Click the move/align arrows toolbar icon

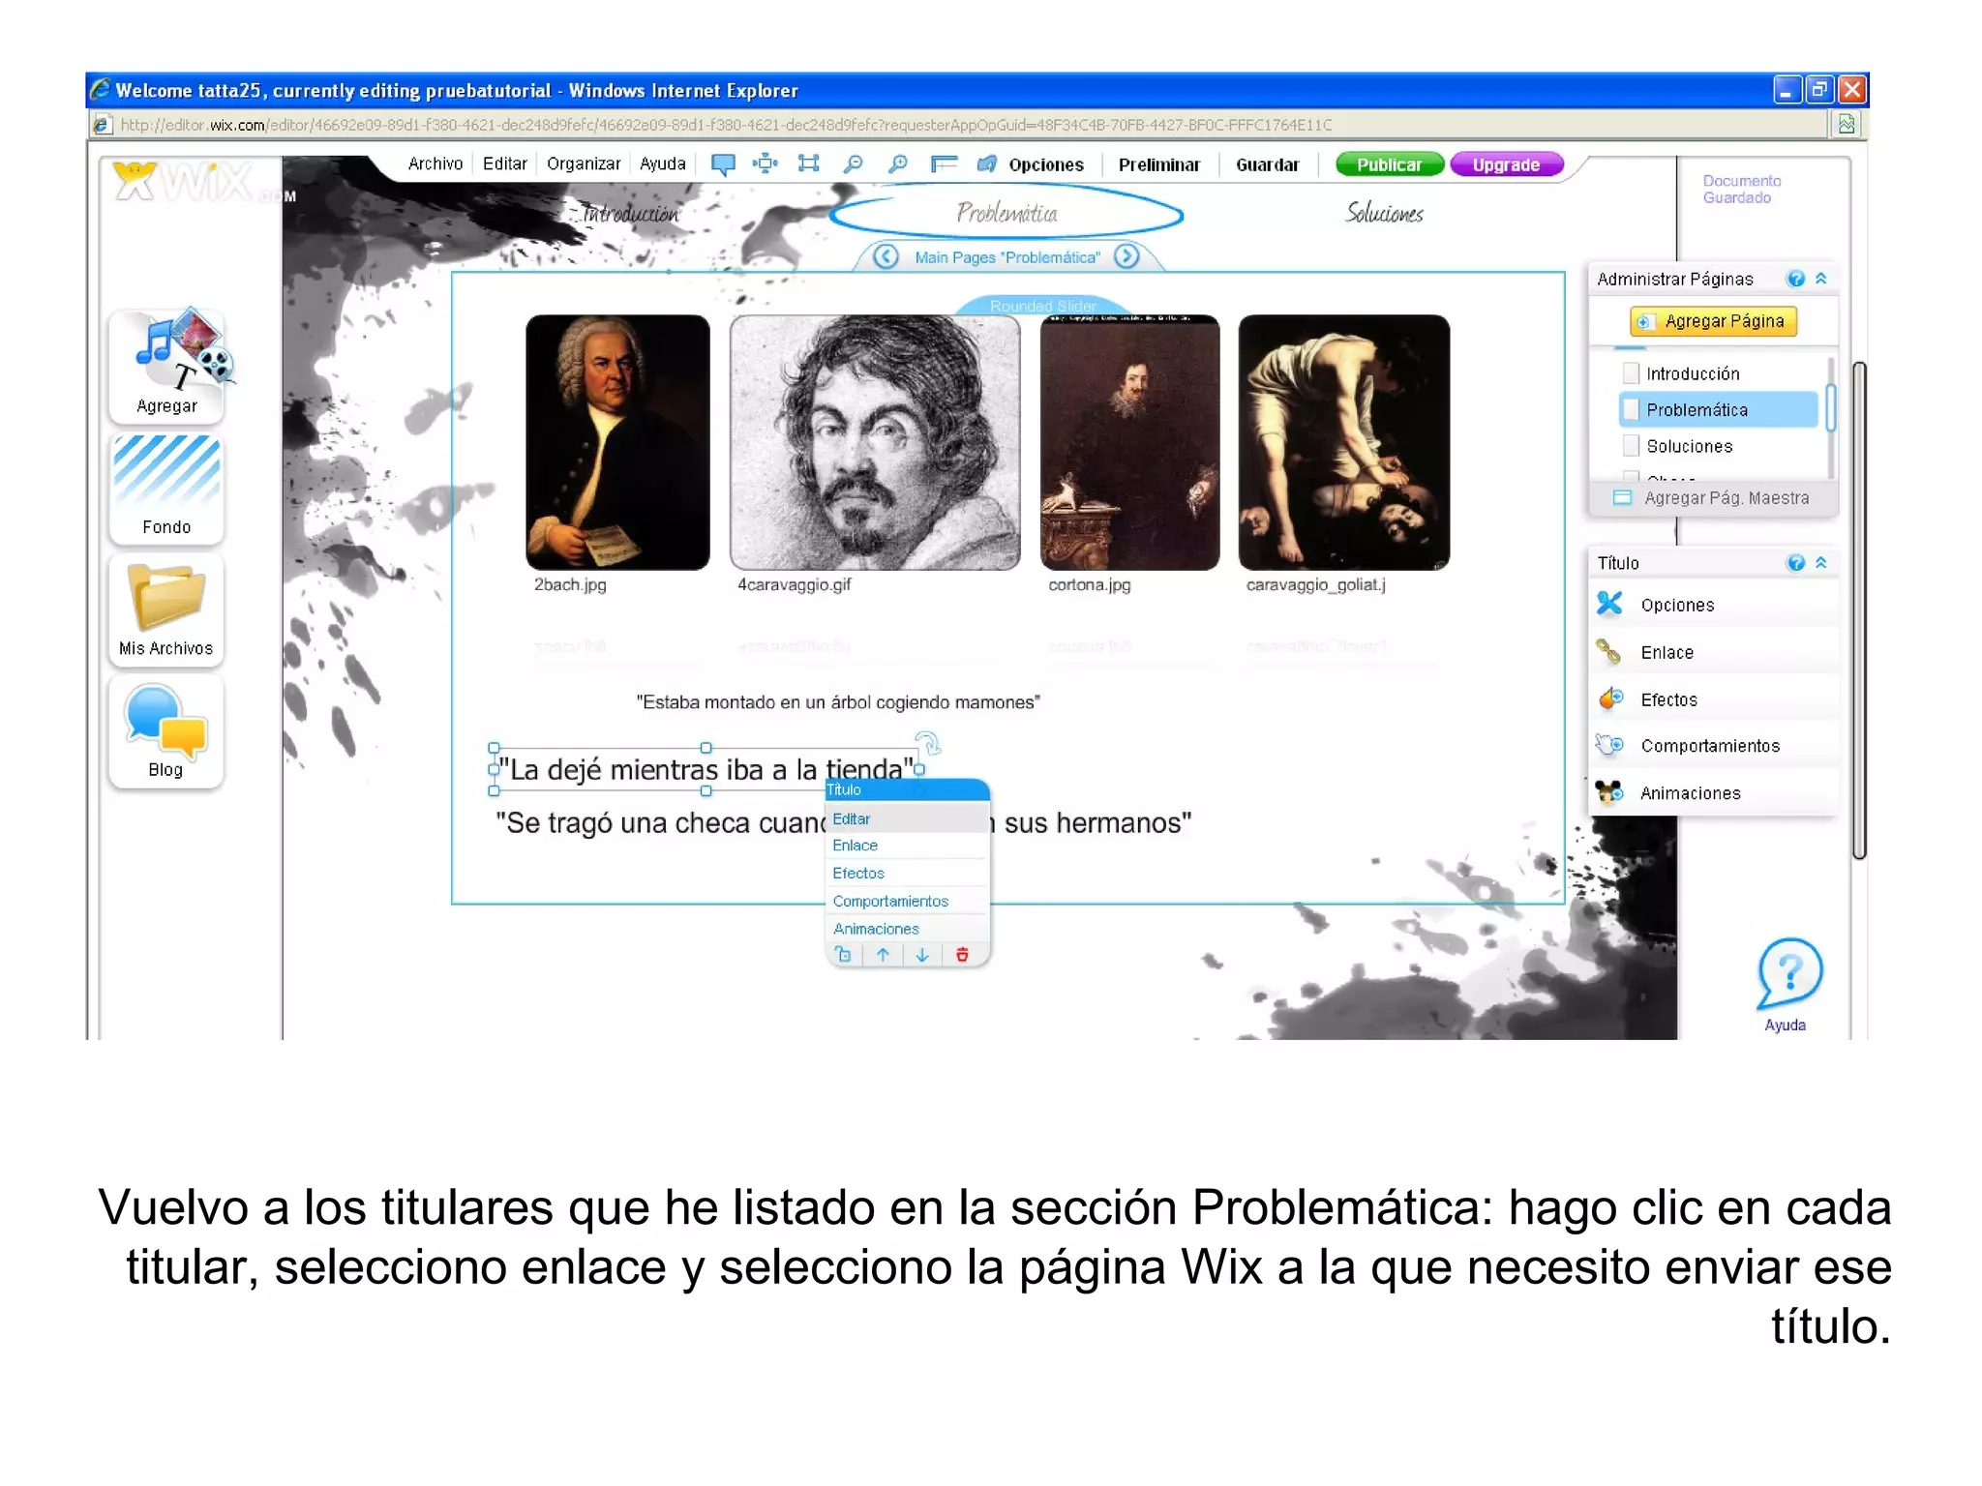[x=766, y=163]
